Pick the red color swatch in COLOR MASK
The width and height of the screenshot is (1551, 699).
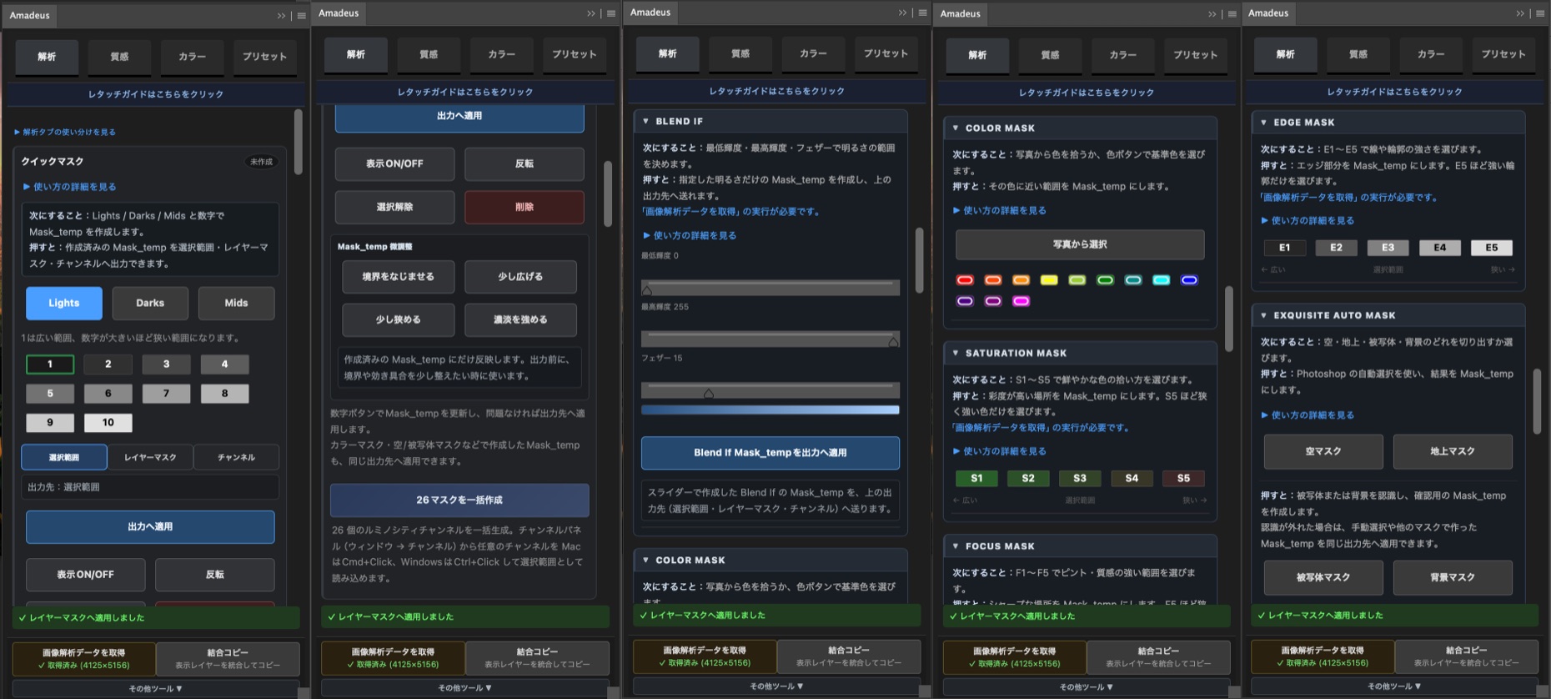coord(965,280)
